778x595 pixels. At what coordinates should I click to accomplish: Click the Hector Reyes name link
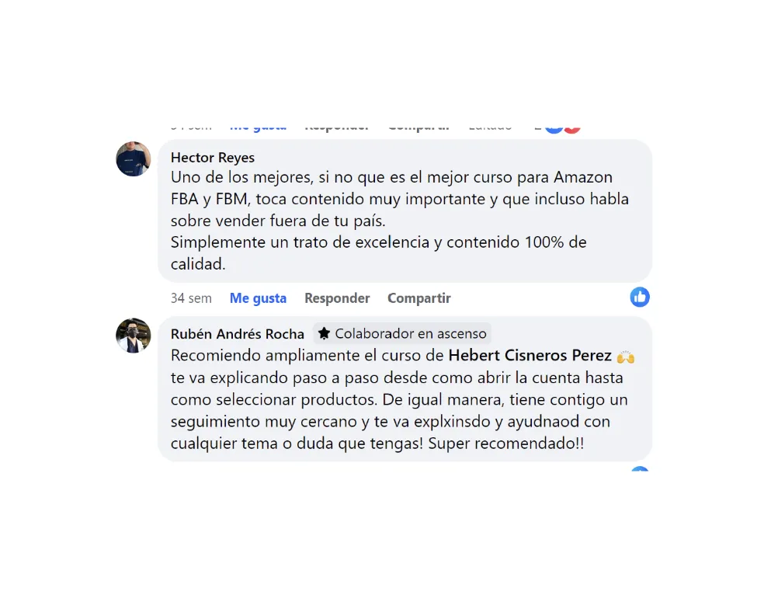213,158
